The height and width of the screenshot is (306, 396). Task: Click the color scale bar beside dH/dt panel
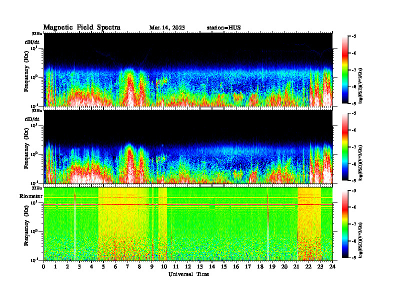pyautogui.click(x=344, y=70)
